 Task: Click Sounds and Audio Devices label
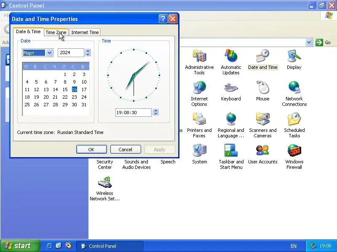click(136, 164)
